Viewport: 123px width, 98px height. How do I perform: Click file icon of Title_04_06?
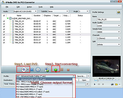[x=13, y=42]
